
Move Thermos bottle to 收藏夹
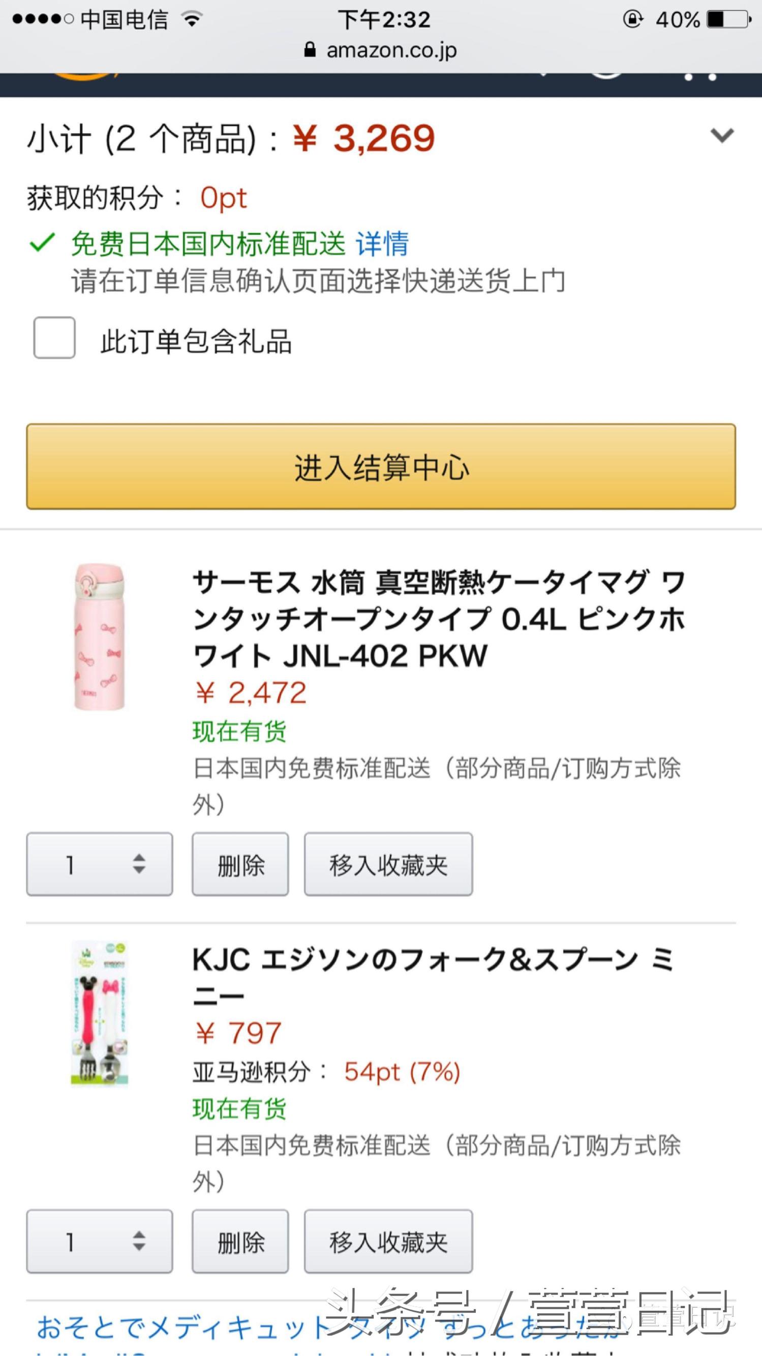click(388, 864)
